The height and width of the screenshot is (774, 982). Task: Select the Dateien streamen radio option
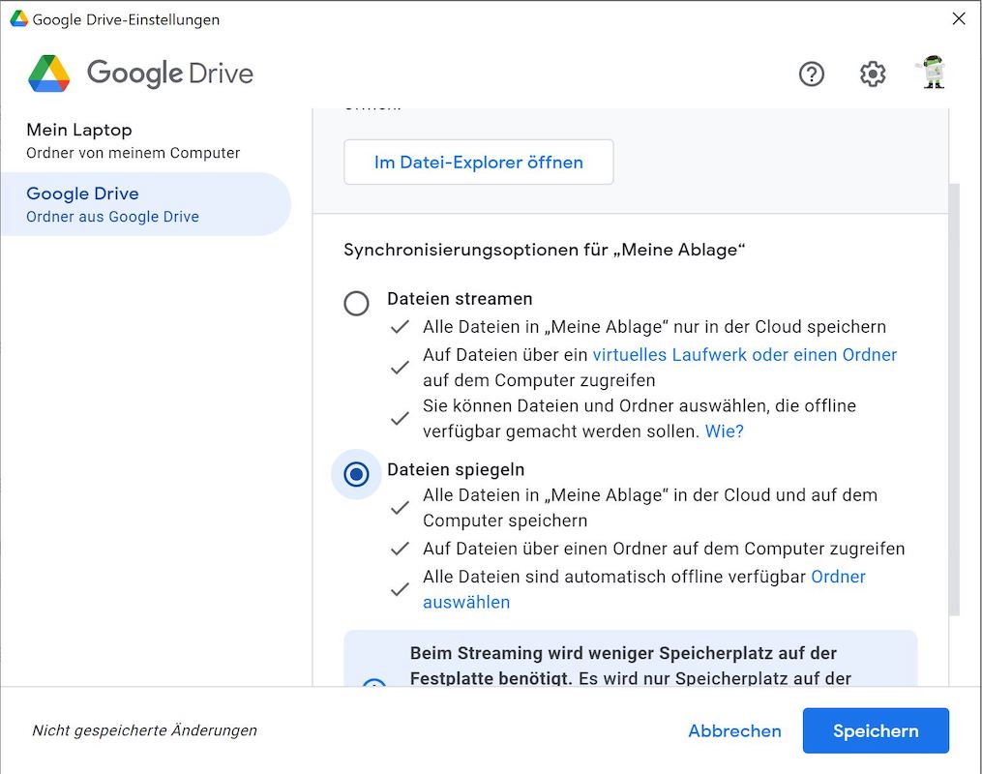(356, 303)
